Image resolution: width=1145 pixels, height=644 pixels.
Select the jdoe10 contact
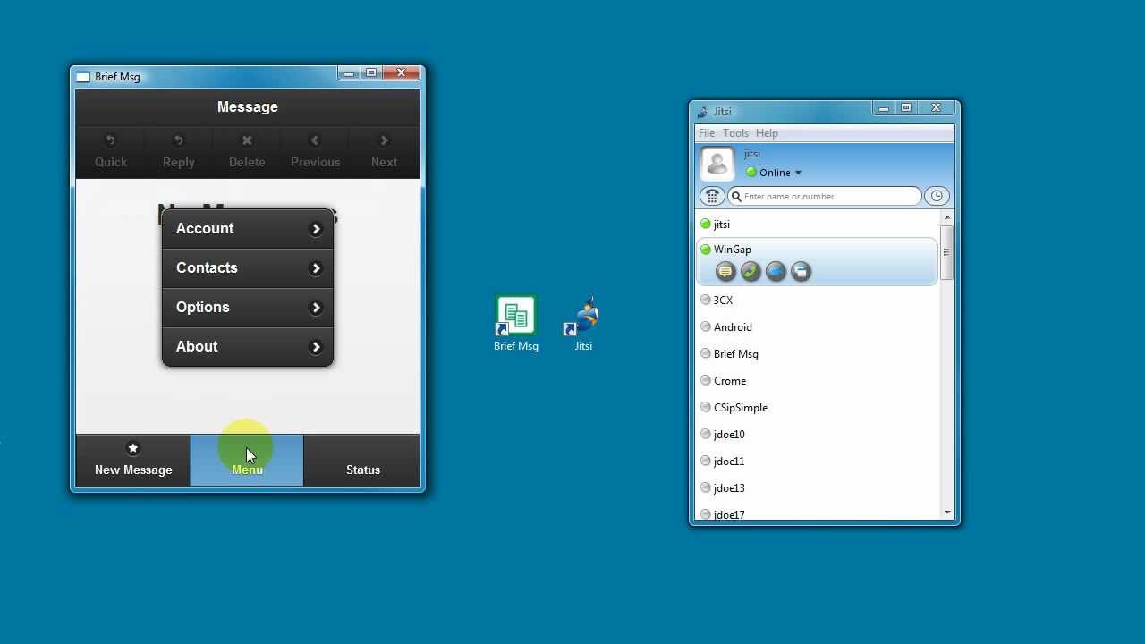(x=817, y=435)
